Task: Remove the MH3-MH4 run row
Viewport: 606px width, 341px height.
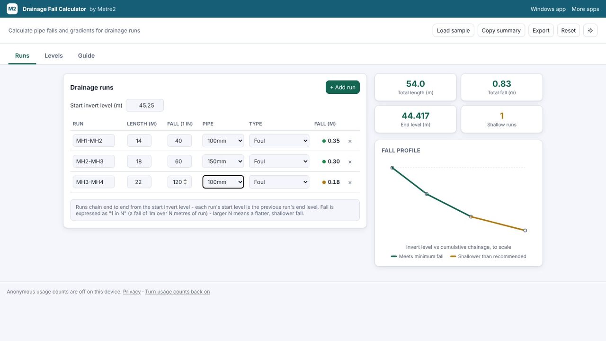Action: click(x=350, y=182)
